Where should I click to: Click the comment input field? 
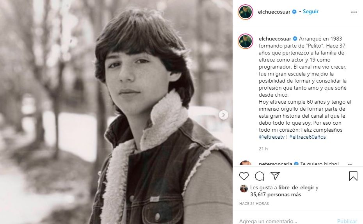(285, 221)
